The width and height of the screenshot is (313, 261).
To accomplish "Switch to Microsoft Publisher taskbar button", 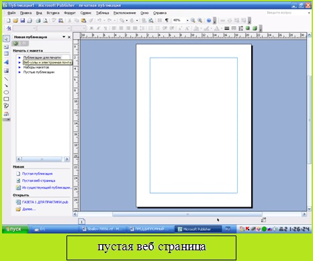I will 197,229.
